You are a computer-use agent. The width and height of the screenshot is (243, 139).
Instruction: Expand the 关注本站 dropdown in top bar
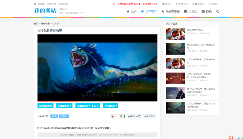coord(214,4)
